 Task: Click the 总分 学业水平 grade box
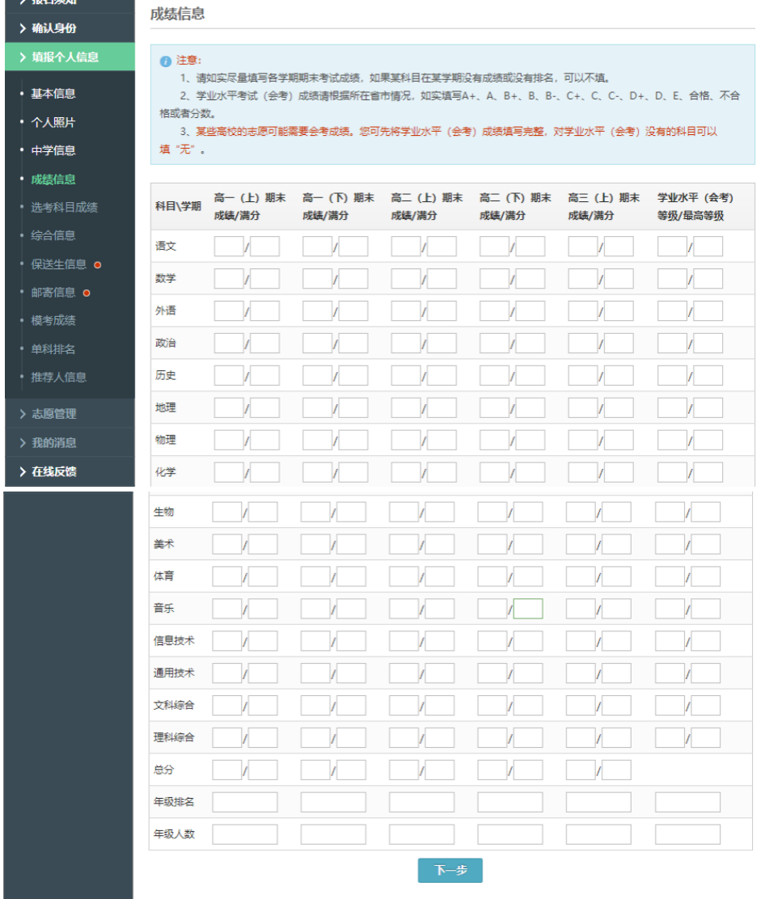coord(671,769)
